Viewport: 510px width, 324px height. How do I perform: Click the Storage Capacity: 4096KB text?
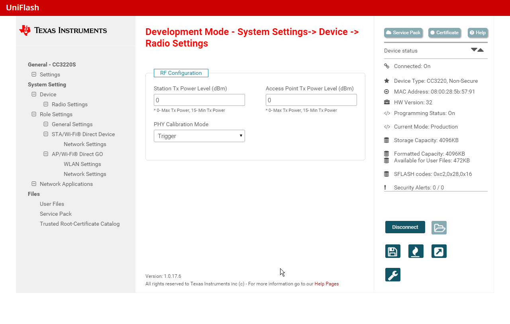point(426,140)
